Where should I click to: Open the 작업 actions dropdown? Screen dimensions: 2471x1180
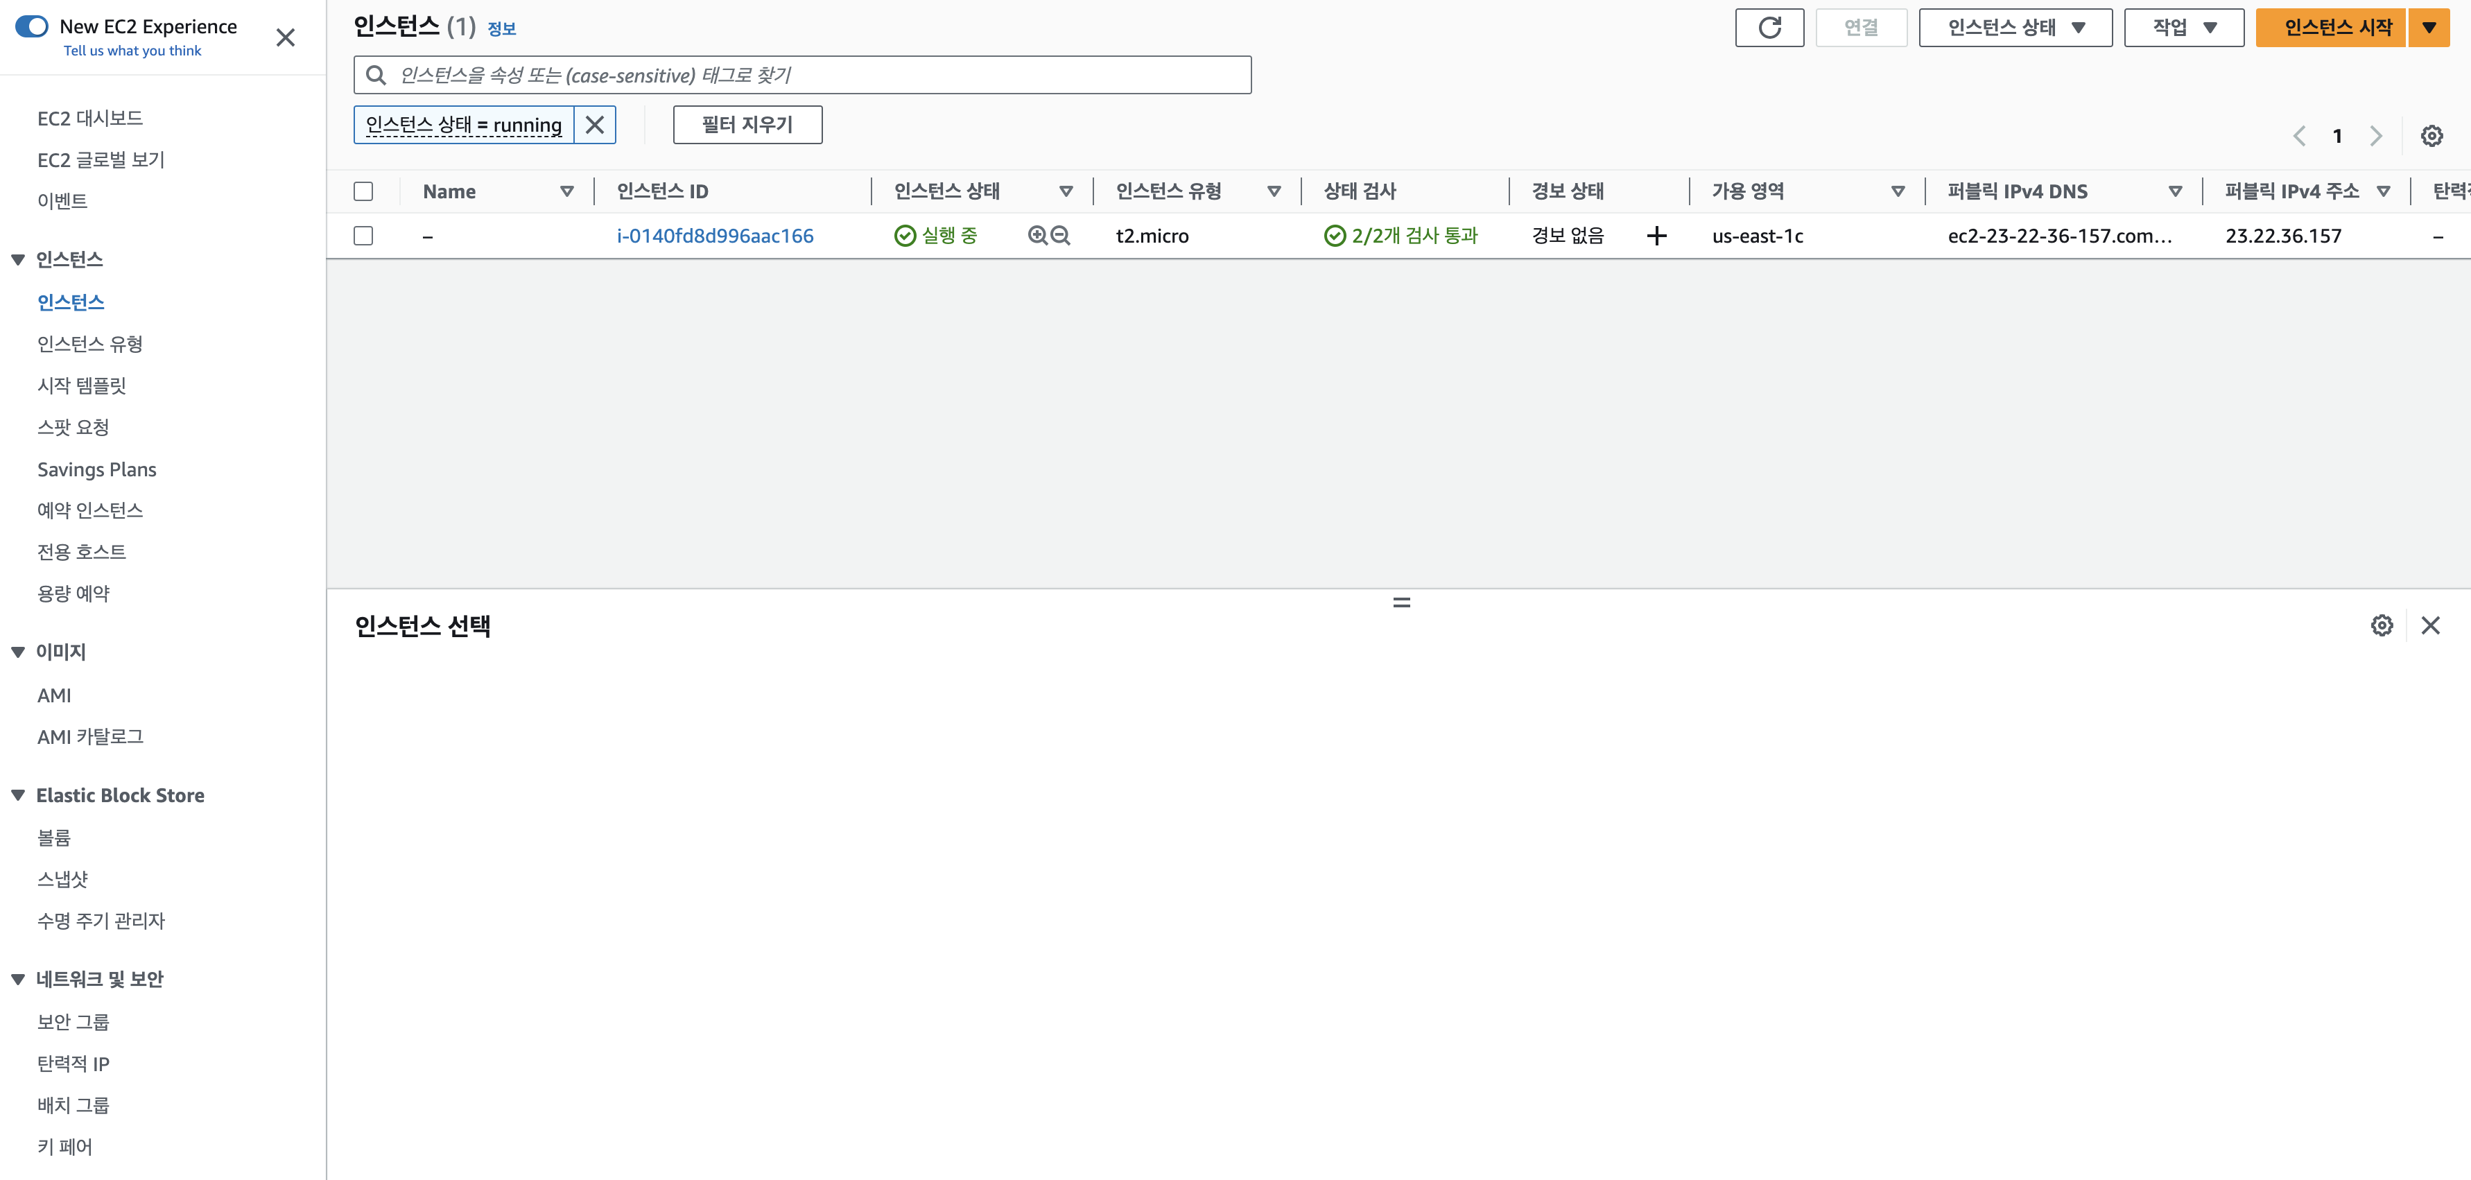point(2183,28)
